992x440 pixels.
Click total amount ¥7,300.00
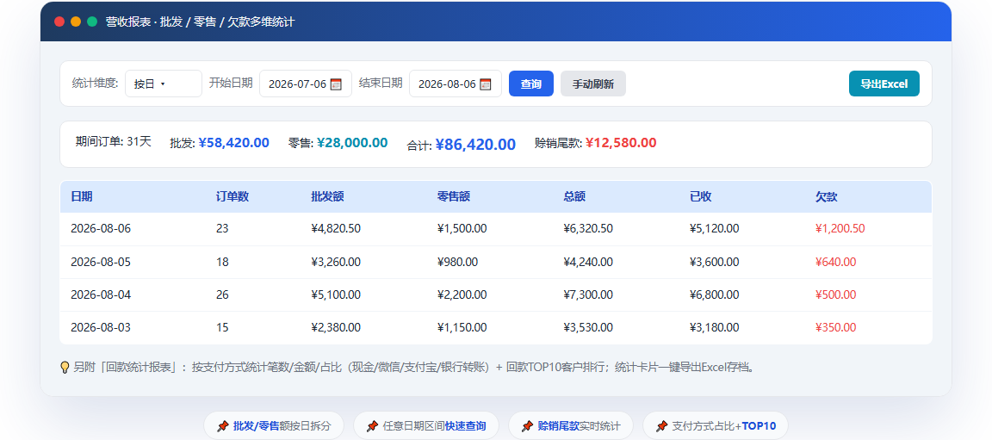tap(588, 294)
